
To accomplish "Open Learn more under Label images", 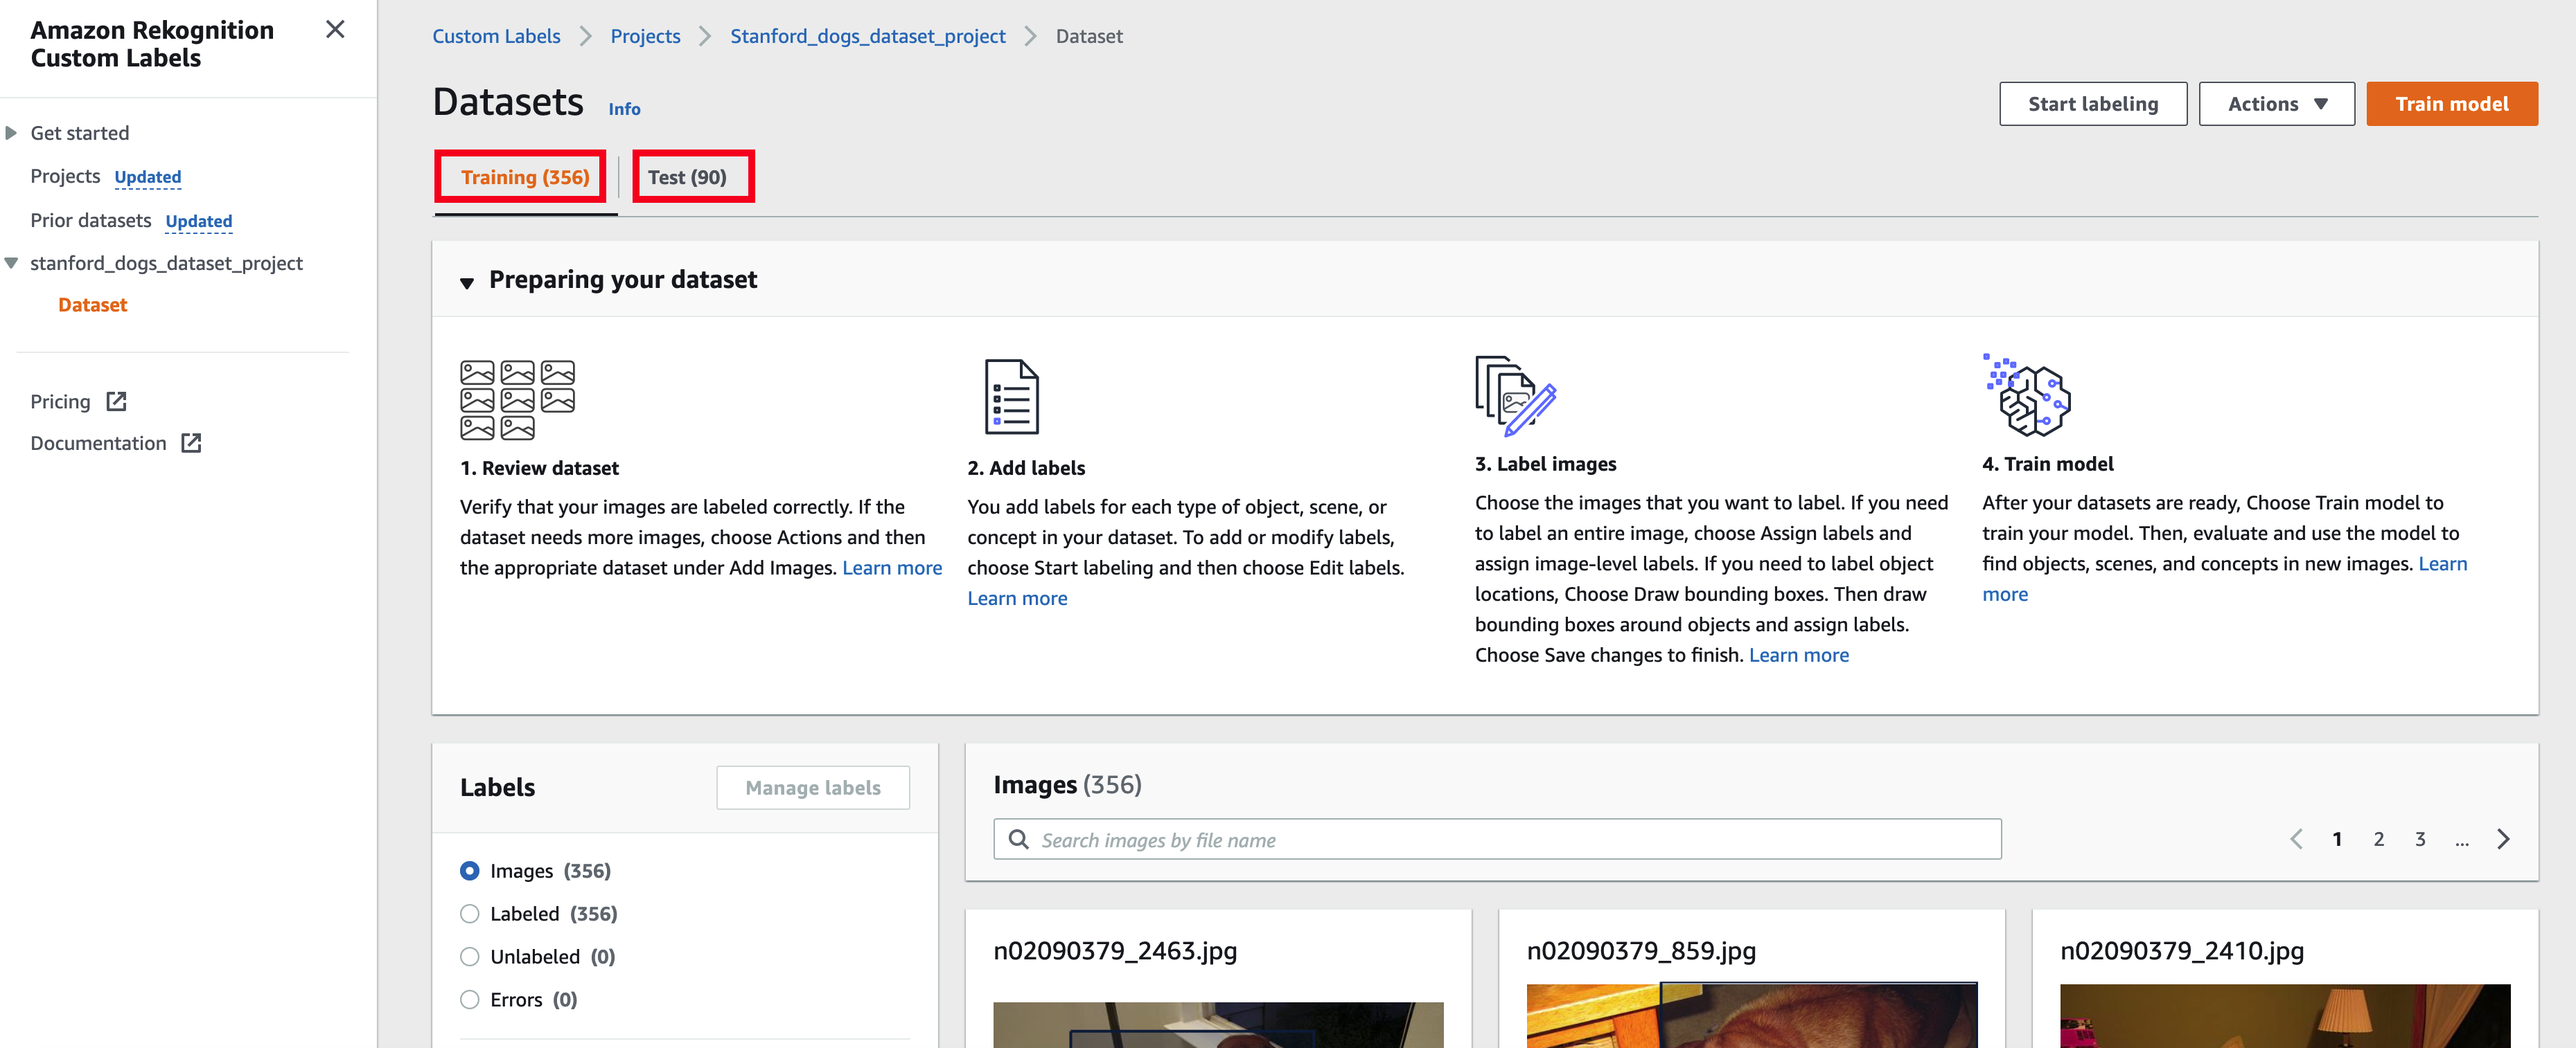I will (x=1798, y=656).
